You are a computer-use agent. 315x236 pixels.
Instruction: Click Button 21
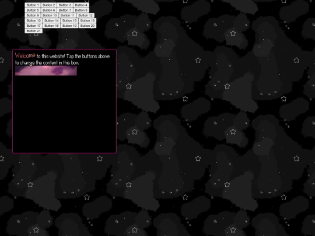click(x=34, y=31)
